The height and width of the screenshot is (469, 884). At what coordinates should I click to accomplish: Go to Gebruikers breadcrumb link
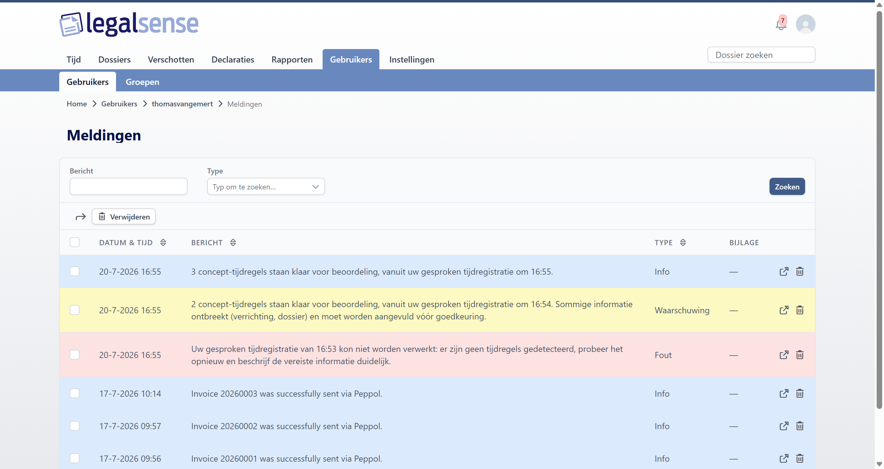click(x=119, y=104)
